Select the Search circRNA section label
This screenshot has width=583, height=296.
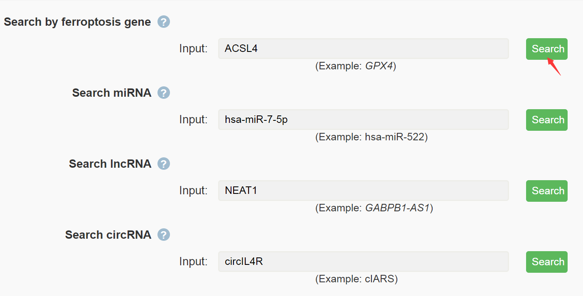(x=108, y=235)
